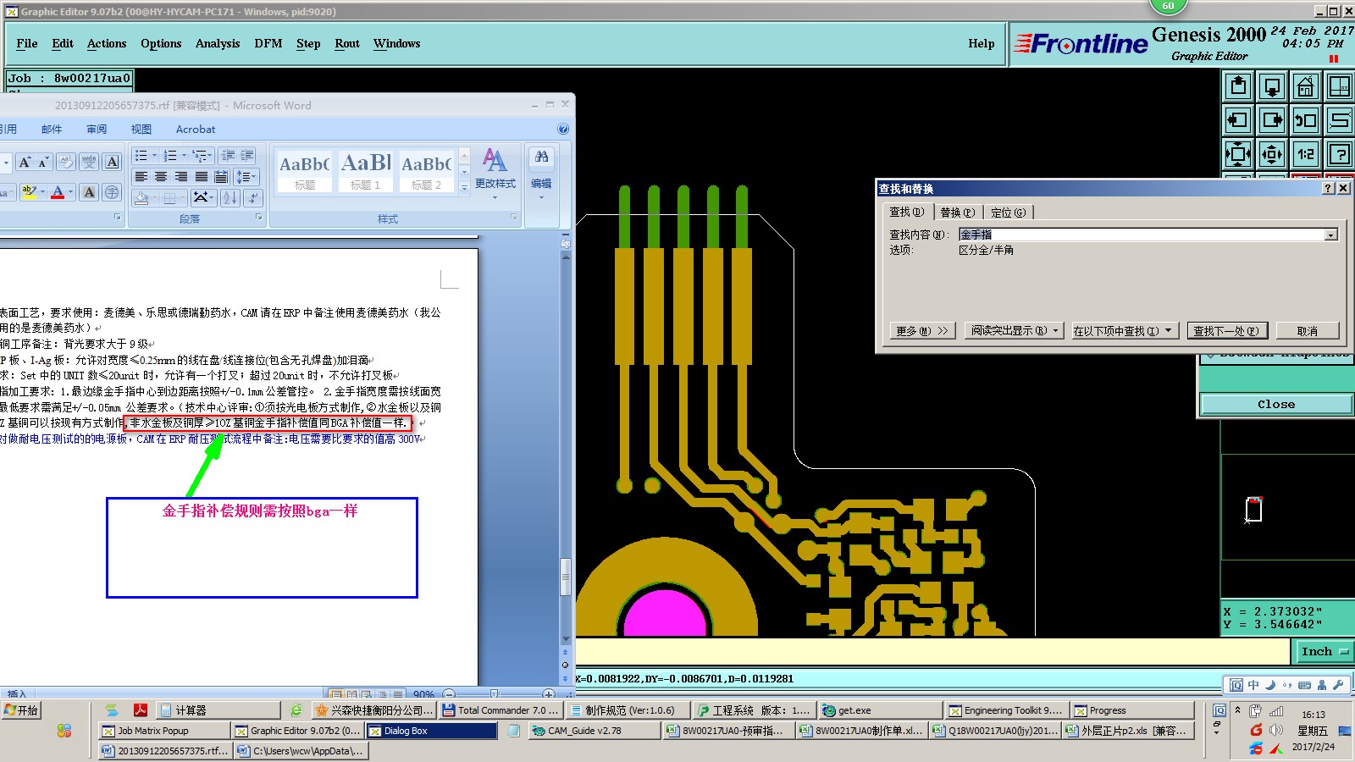Click the clear formatting eraser icon
Viewport: 1355px width, 762px height.
(66, 162)
